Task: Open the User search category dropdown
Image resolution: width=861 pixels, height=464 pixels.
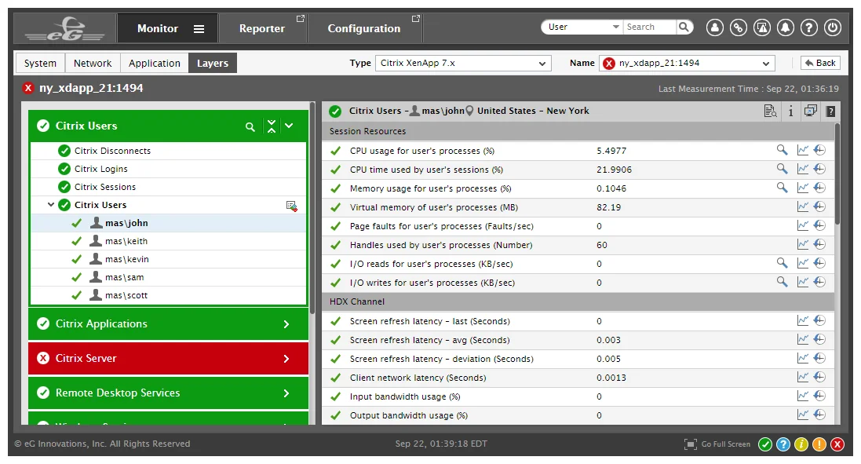Action: (582, 27)
